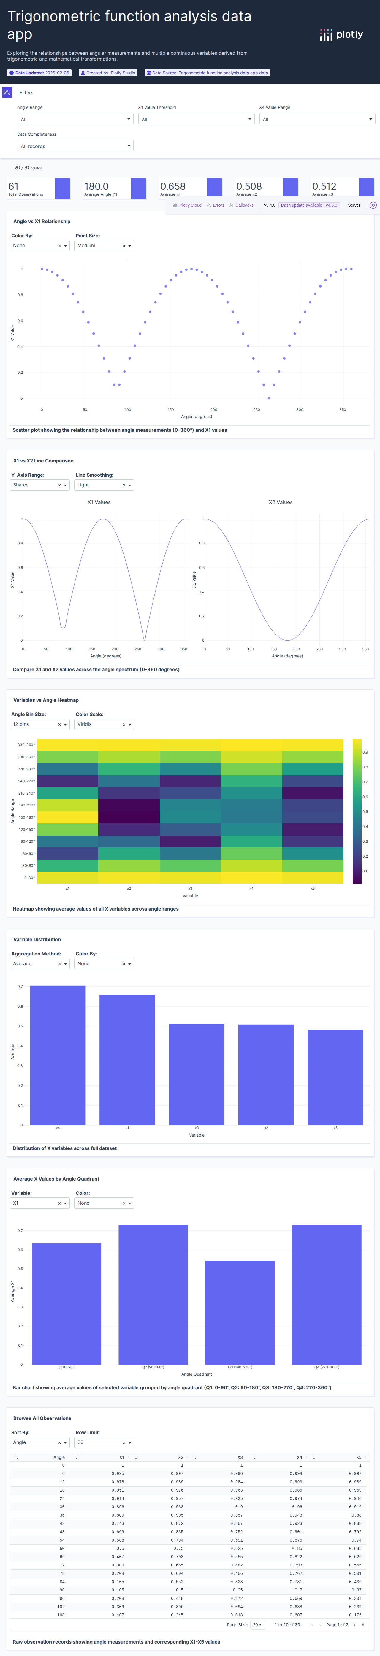Click the Angle column header label

[59, 1457]
